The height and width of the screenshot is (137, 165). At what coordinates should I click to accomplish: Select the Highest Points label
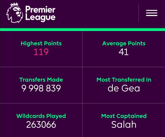(41, 43)
